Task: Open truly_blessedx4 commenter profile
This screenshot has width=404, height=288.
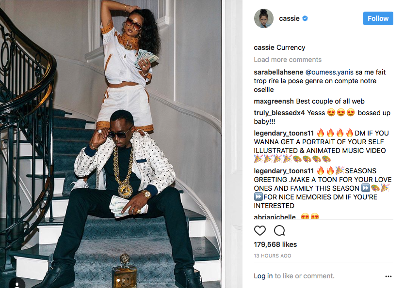Action: pos(279,113)
